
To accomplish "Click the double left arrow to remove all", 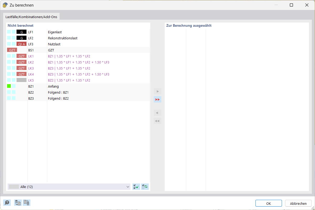I will tap(157, 121).
